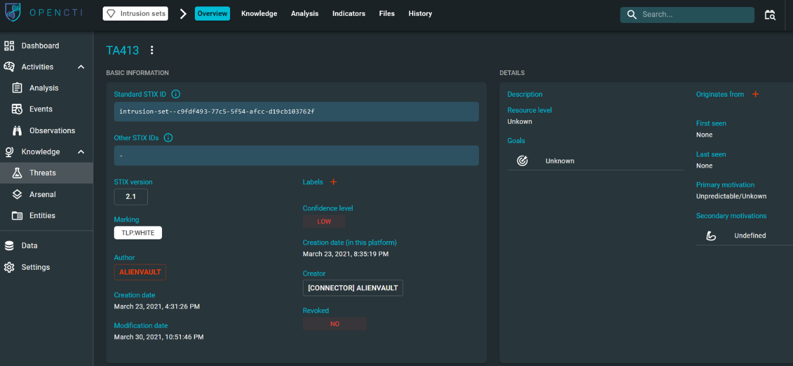793x366 pixels.
Task: Click the Dashboard grid icon
Action: [9, 46]
